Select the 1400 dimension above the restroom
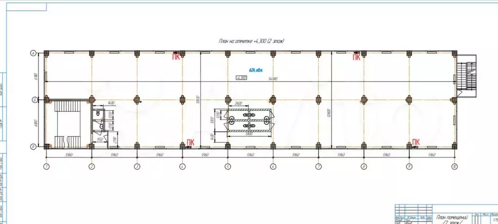Viewport: 498px width, 224px height. [x=111, y=103]
